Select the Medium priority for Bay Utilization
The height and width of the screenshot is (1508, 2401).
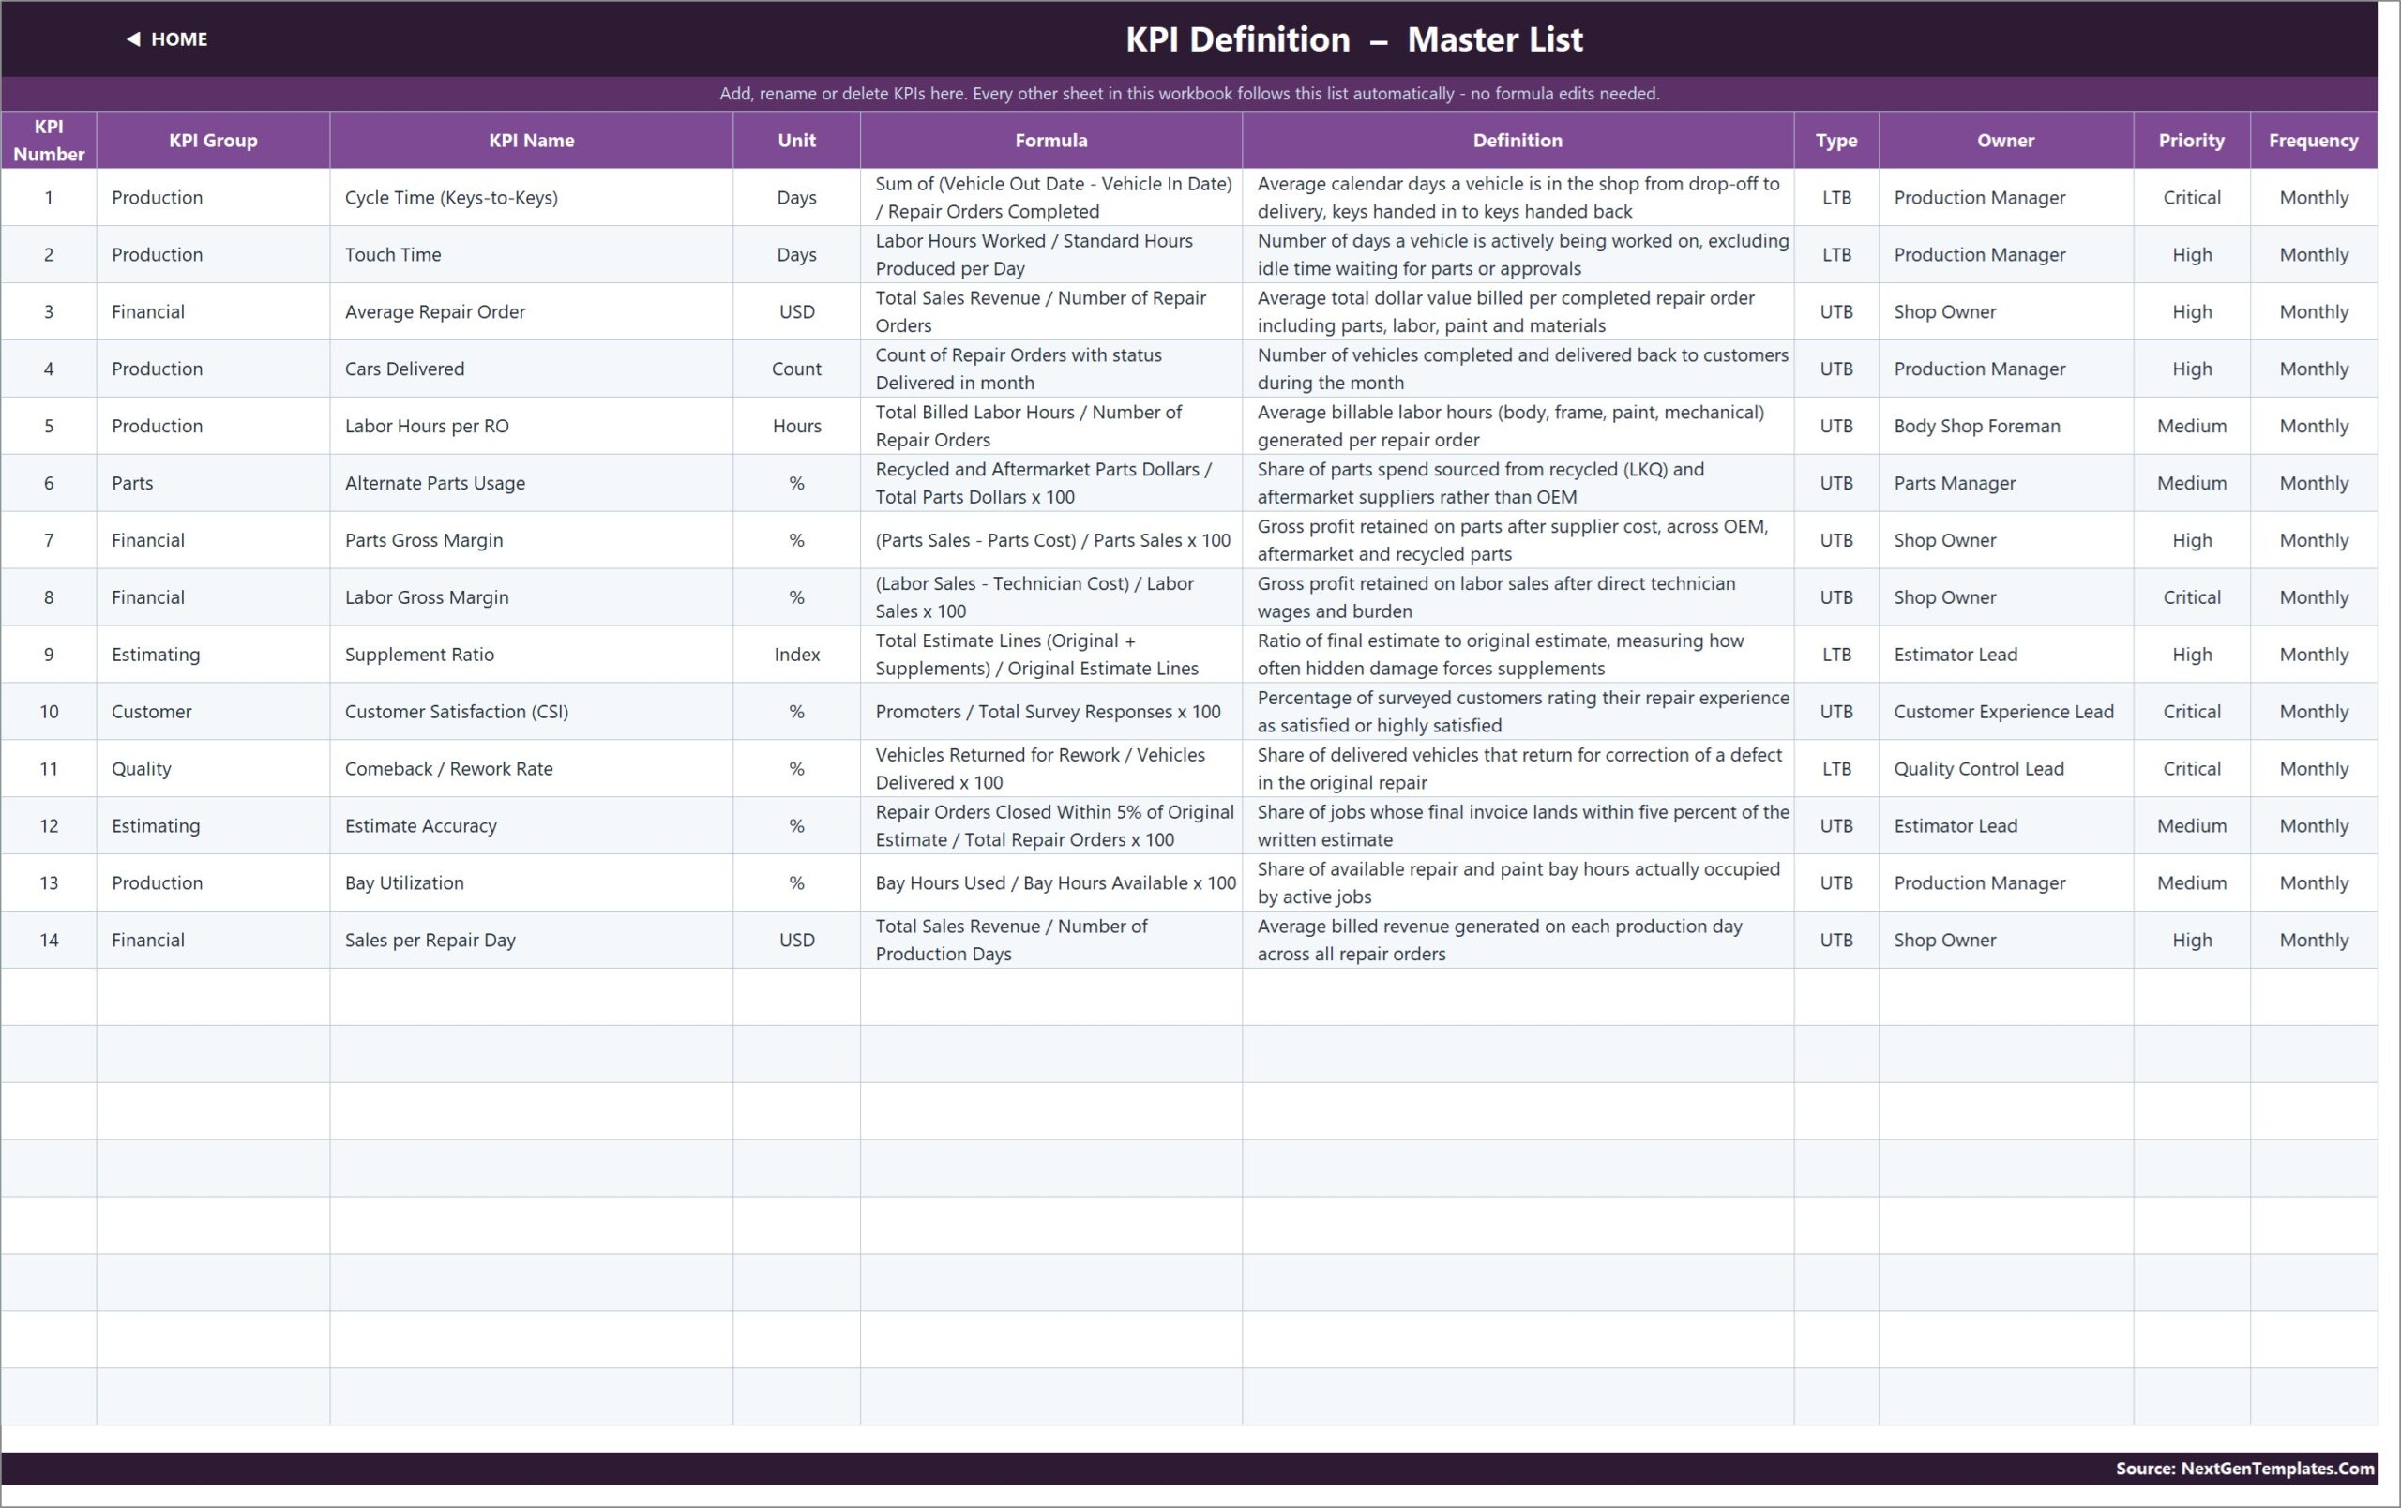click(x=2192, y=883)
